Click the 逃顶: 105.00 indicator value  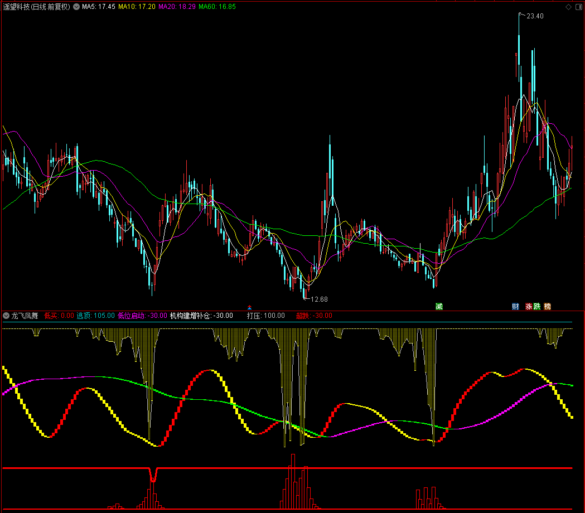(96, 316)
